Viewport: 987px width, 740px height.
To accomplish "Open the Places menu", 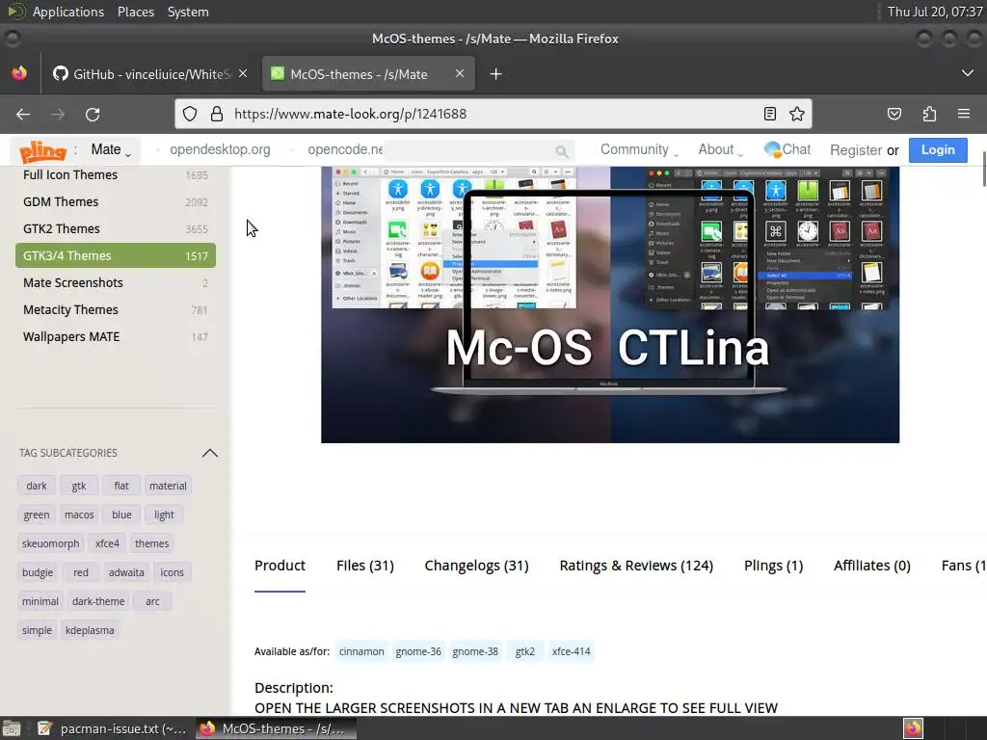I will (136, 12).
